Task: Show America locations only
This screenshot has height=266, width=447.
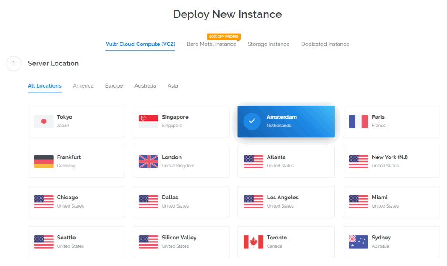Action: tap(83, 86)
